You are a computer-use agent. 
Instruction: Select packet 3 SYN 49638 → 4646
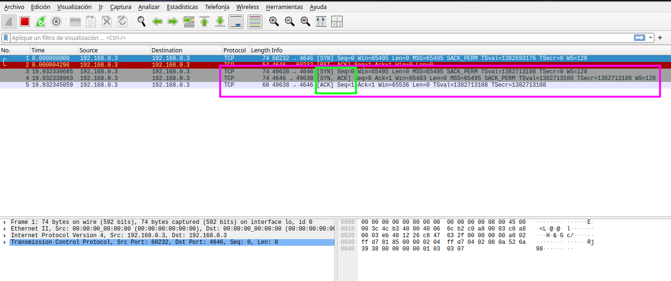335,71
